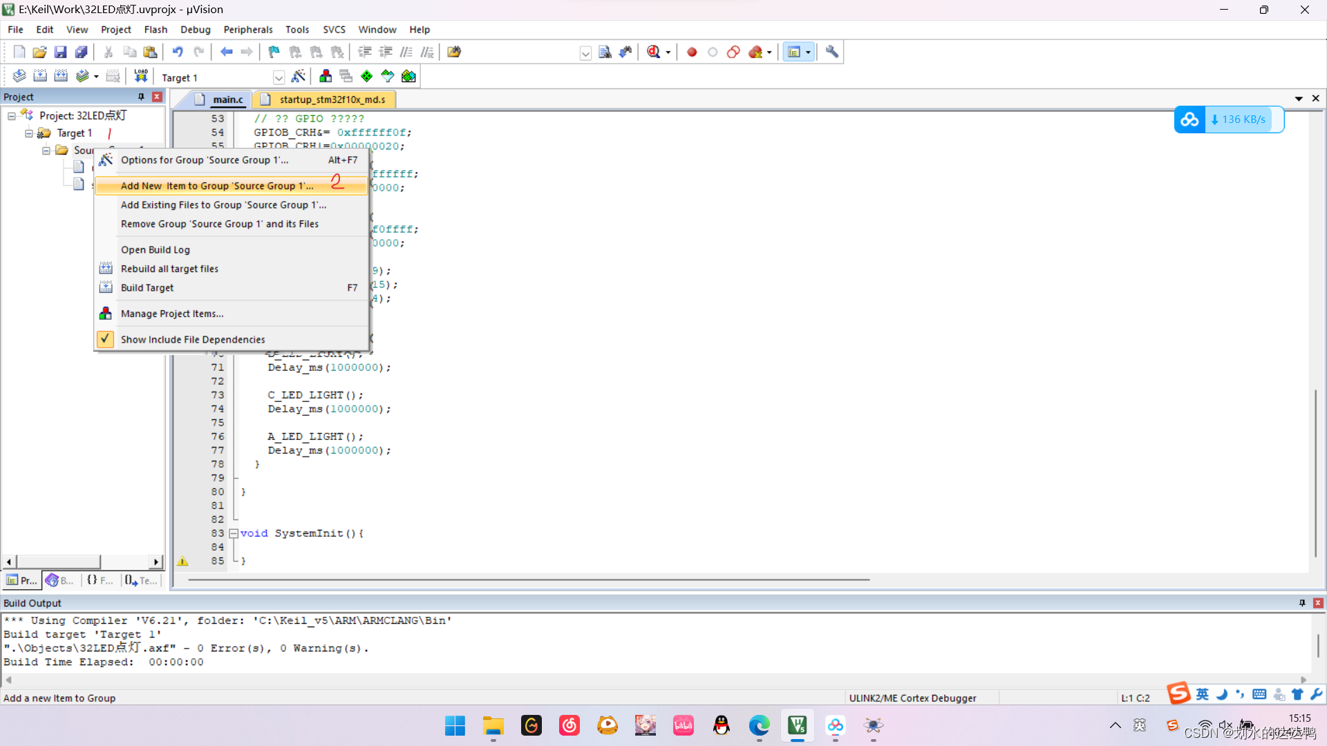Screen dimensions: 1327x746
Task: Open the Flash menu
Action: pos(156,30)
